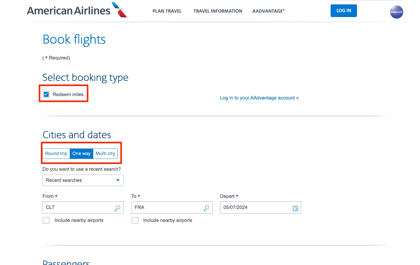Viewport: 420px width, 265px height.
Task: Open the TRAVEL INFORMATION menu
Action: coord(217,11)
